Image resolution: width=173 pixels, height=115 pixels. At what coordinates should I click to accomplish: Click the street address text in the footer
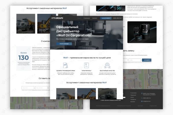pos(149,94)
